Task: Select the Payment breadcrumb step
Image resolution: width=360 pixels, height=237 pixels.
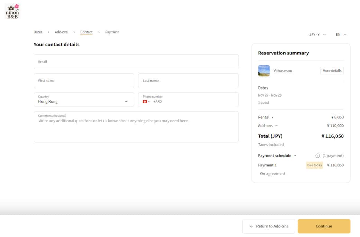Action: pyautogui.click(x=112, y=32)
